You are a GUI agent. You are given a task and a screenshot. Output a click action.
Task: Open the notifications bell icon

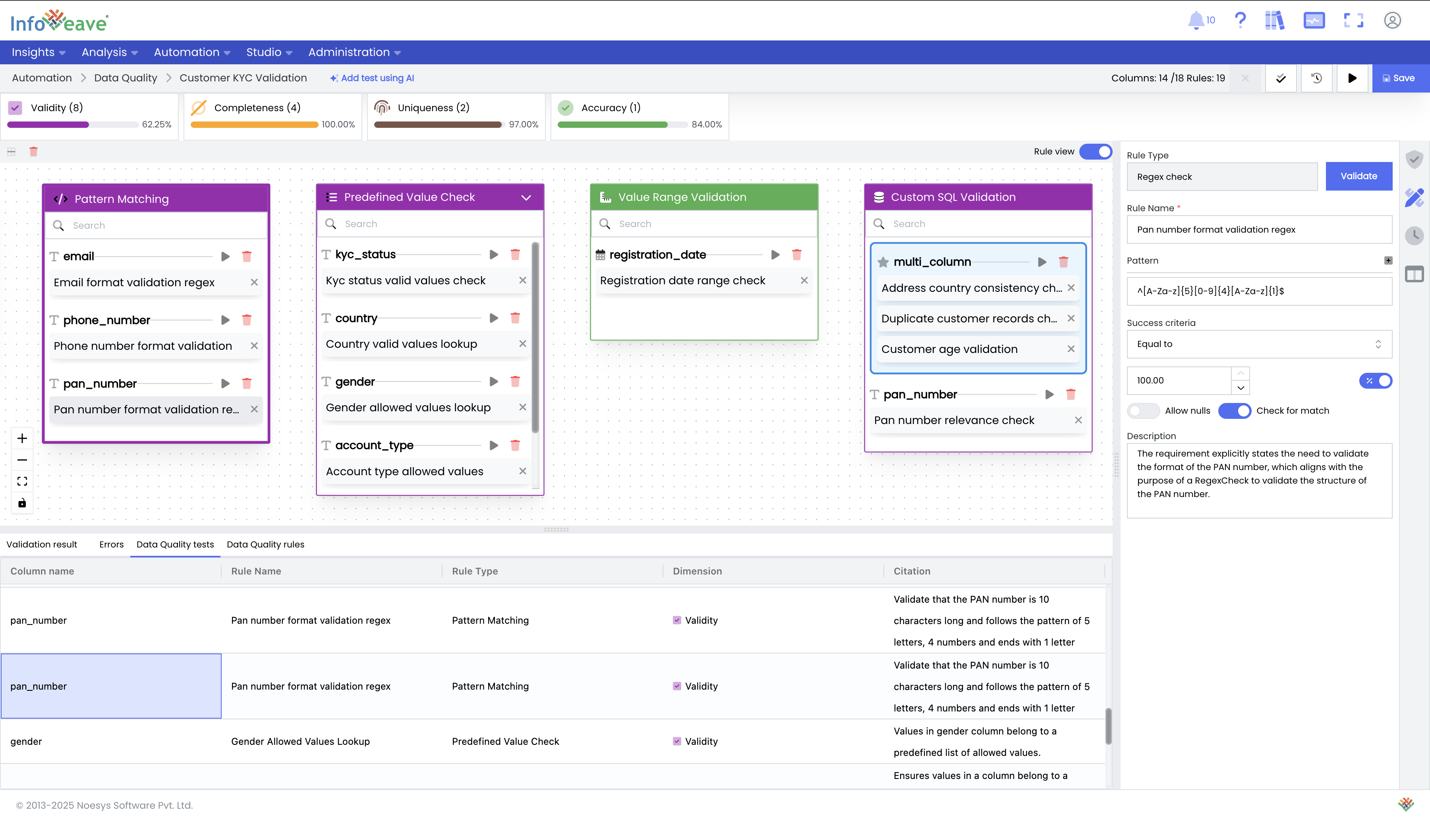click(x=1196, y=20)
